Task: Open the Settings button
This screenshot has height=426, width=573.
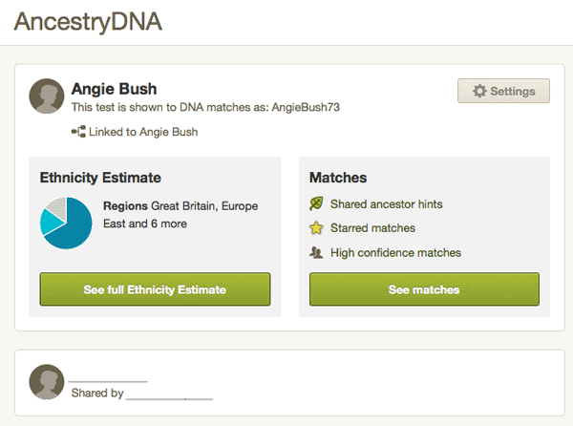Action: pyautogui.click(x=503, y=91)
